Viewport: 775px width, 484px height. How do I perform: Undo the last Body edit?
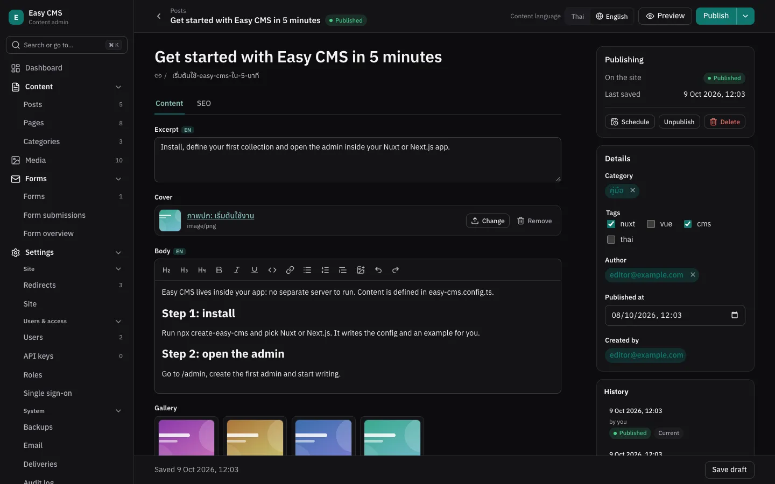378,270
